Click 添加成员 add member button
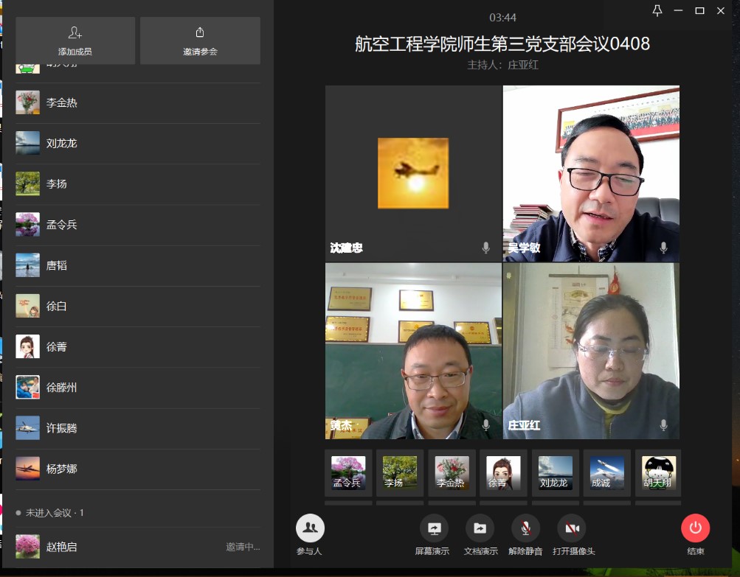 tap(75, 41)
